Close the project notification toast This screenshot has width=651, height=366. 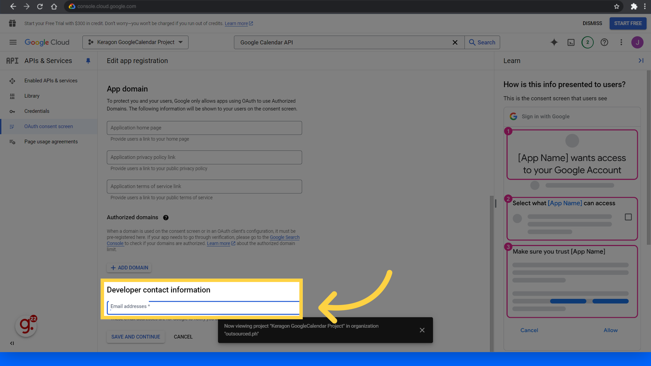click(x=422, y=330)
